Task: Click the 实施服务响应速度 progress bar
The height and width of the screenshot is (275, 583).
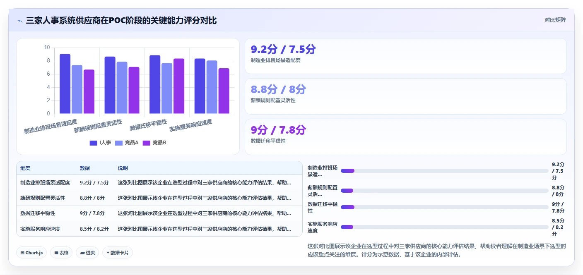Action: pos(445,227)
